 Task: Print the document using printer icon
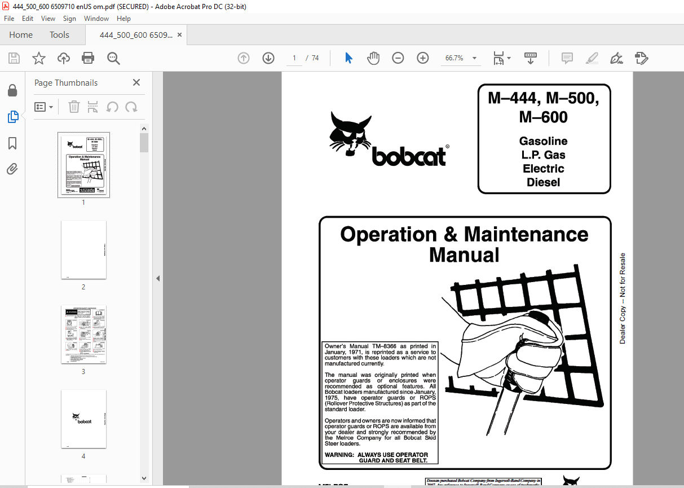pos(88,58)
